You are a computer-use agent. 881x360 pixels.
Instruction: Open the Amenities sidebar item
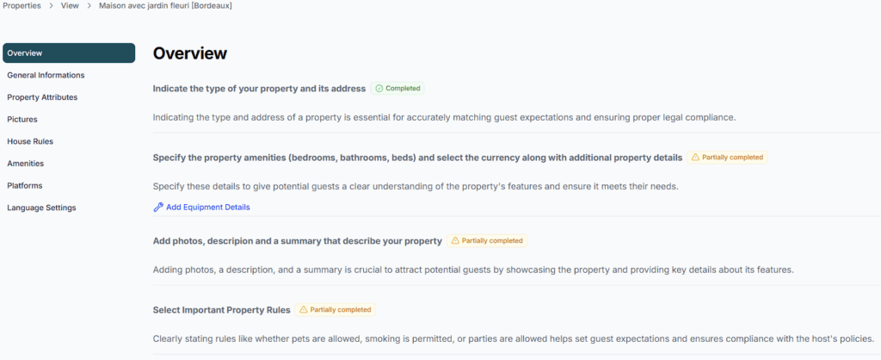[26, 164]
